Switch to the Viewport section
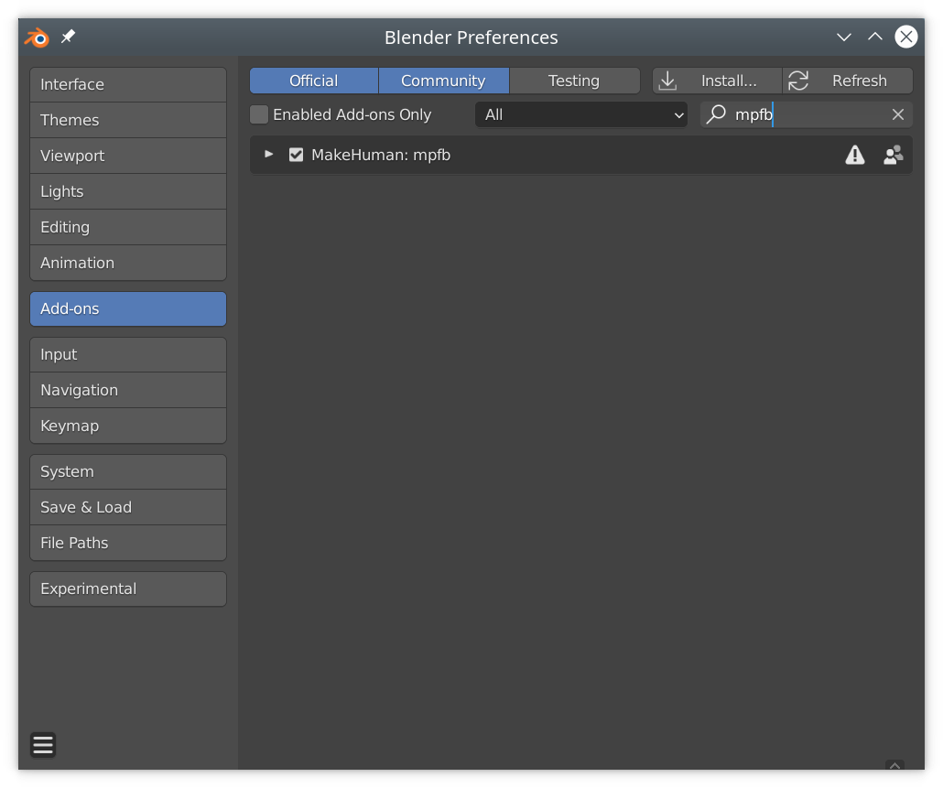The image size is (943, 788). [128, 156]
